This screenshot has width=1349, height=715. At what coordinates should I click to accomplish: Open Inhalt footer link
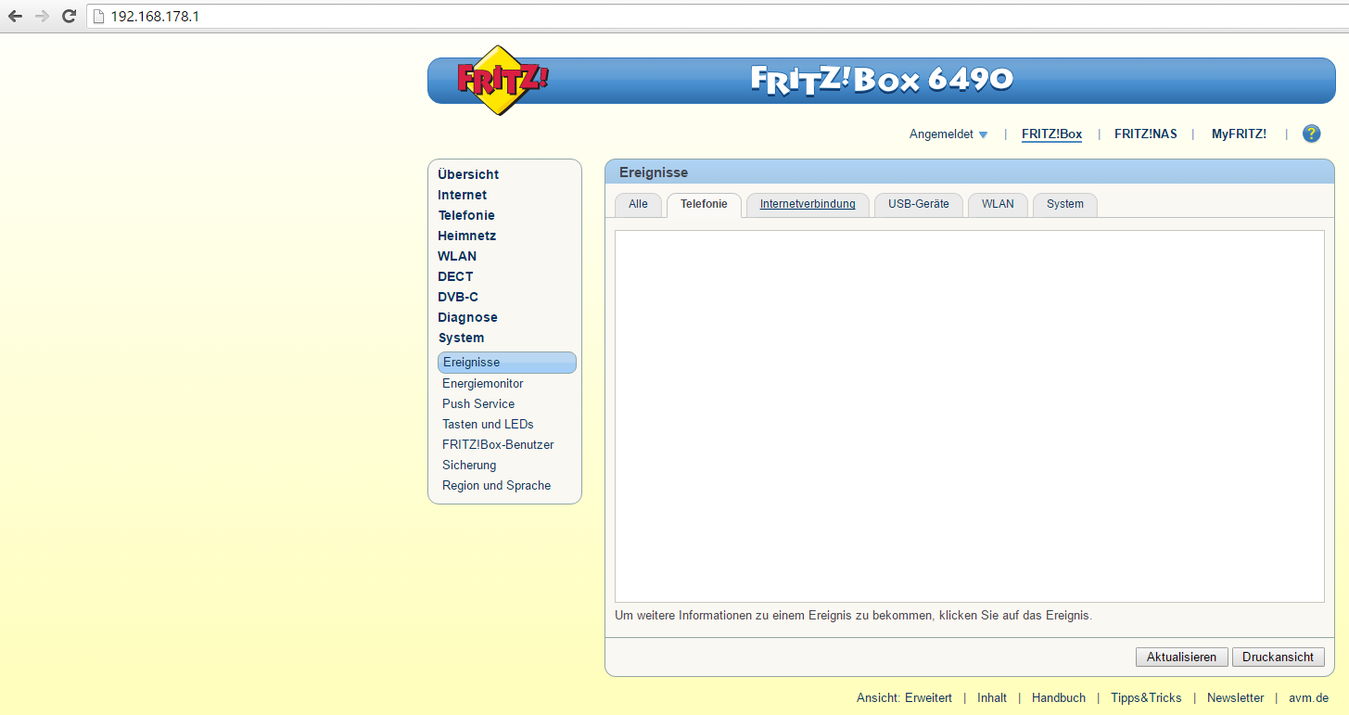click(x=992, y=698)
